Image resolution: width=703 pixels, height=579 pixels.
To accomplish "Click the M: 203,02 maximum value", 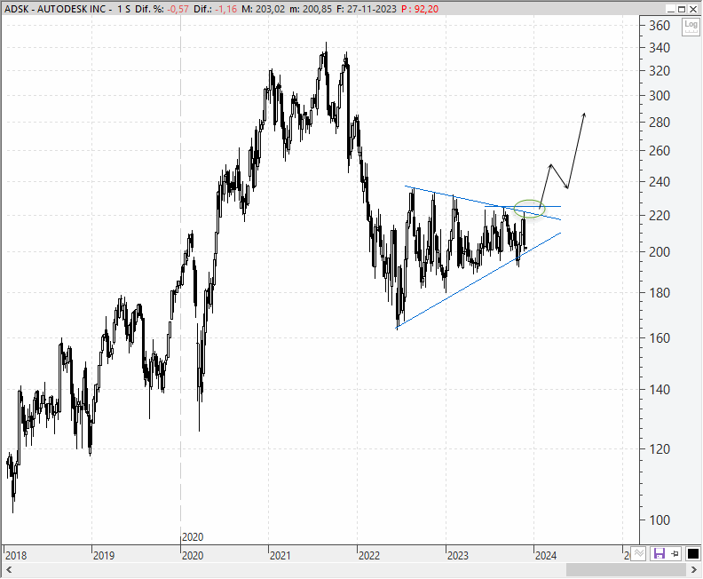I will coord(263,9).
